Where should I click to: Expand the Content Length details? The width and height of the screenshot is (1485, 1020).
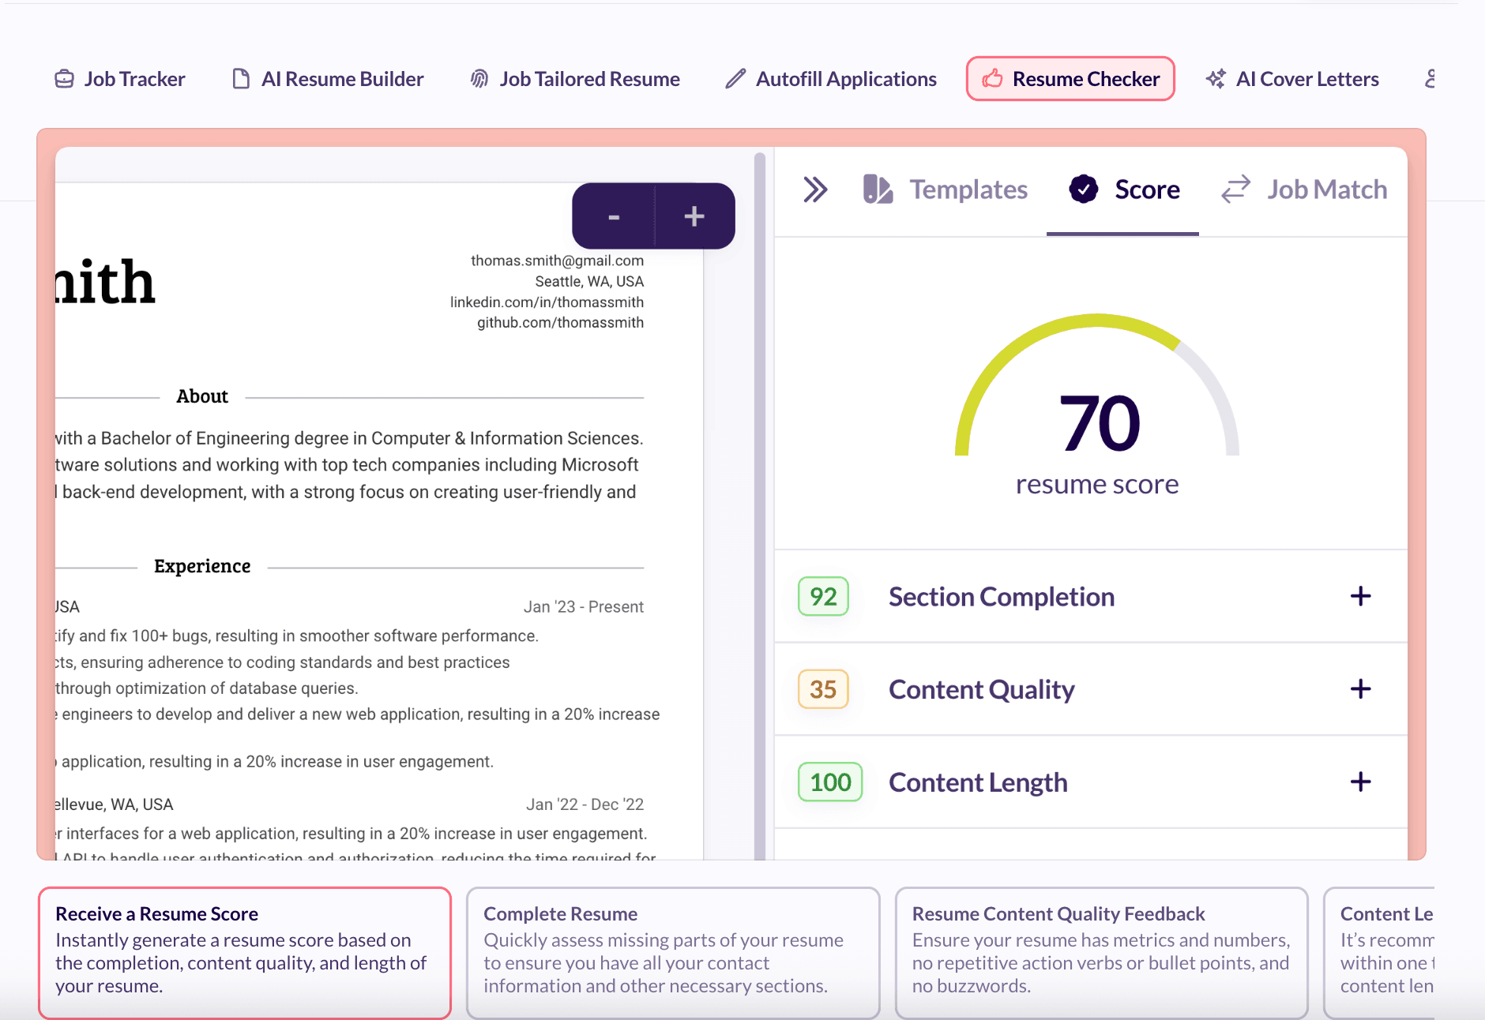tap(1359, 782)
